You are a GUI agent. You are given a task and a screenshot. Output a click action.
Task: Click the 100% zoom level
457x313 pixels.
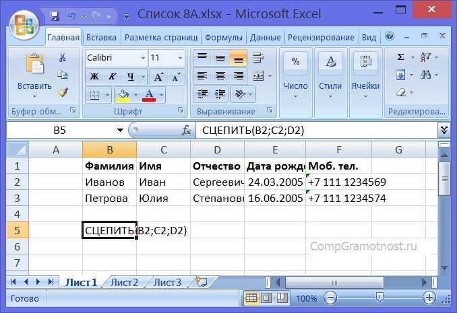click(307, 298)
